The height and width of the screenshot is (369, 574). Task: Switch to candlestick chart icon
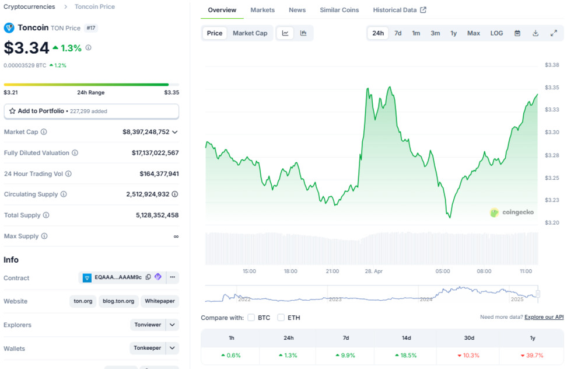[303, 33]
